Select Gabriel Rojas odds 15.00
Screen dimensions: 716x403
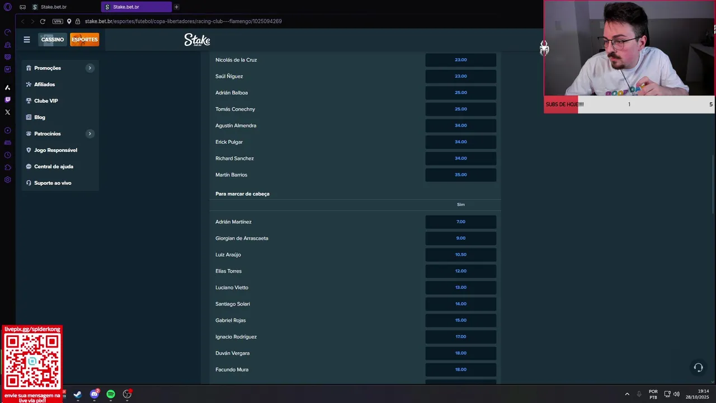460,320
